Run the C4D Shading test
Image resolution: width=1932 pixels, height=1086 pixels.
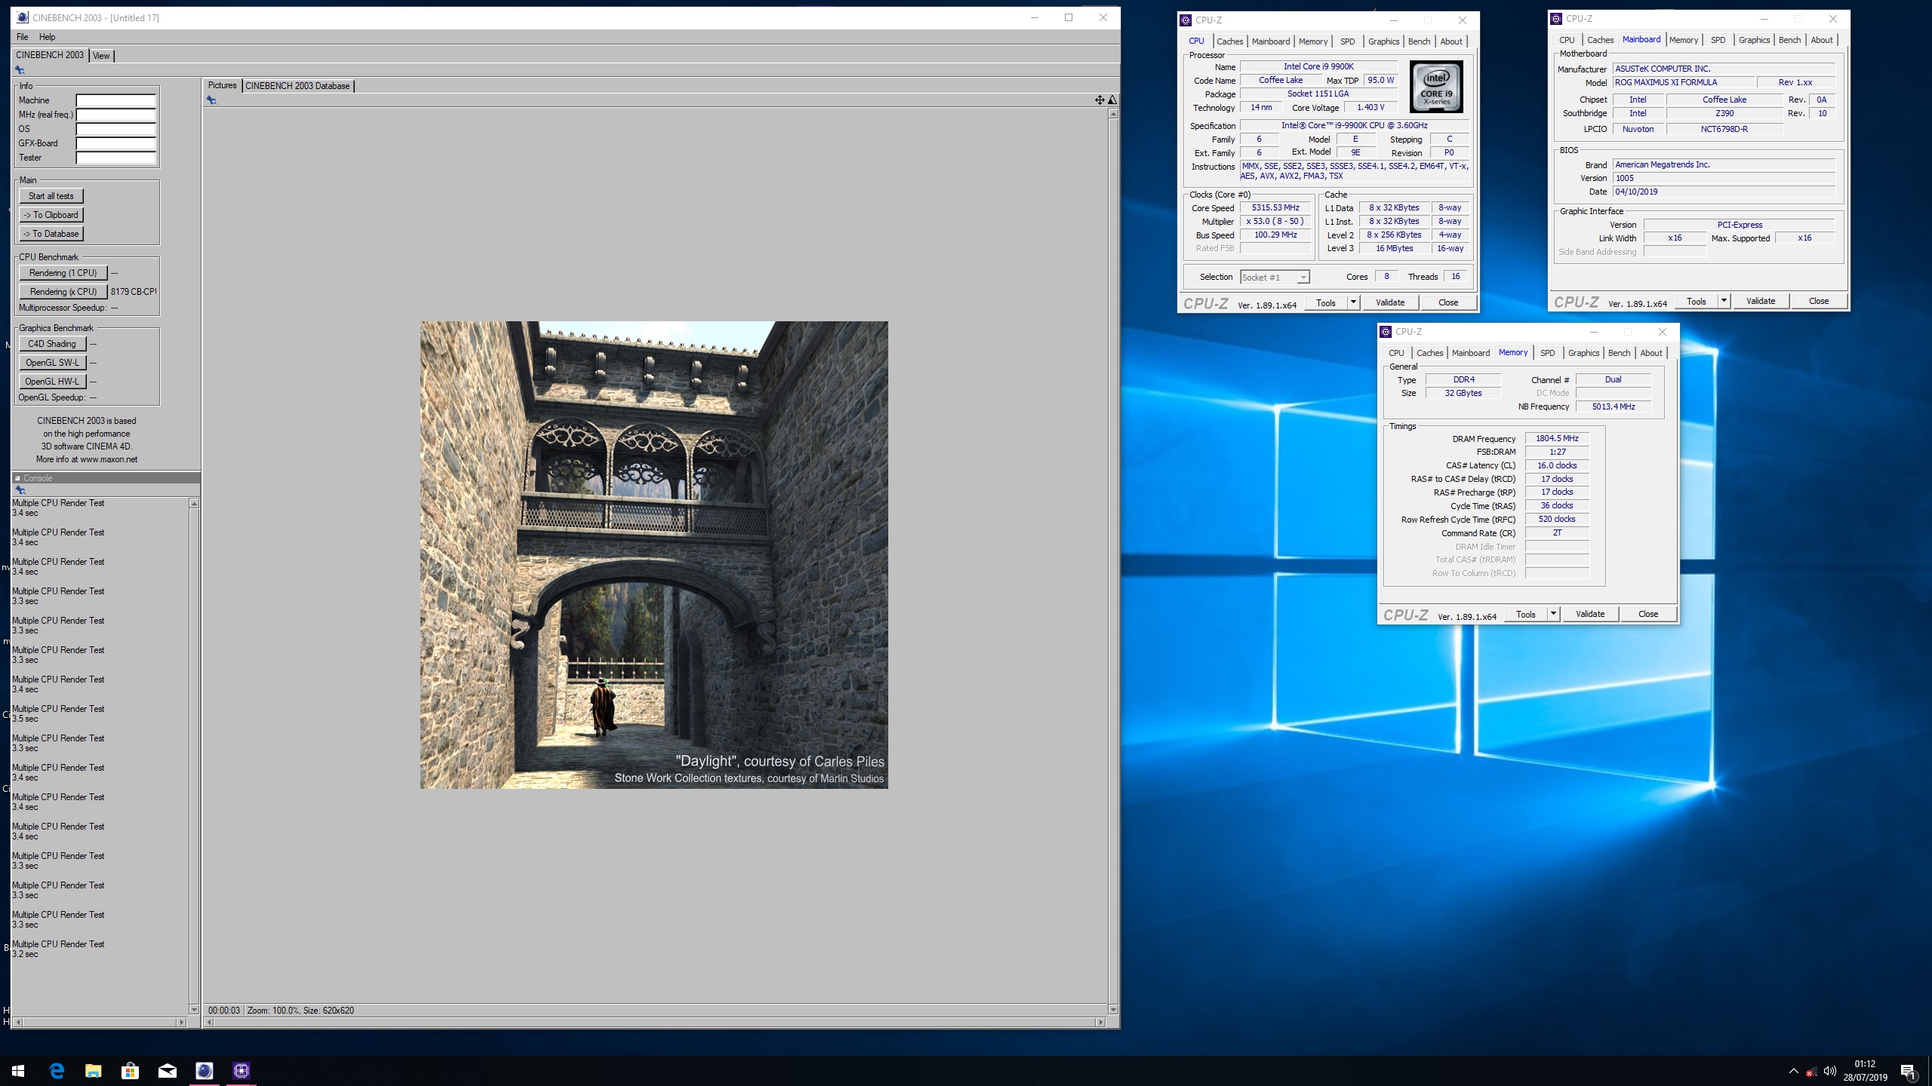coord(53,344)
